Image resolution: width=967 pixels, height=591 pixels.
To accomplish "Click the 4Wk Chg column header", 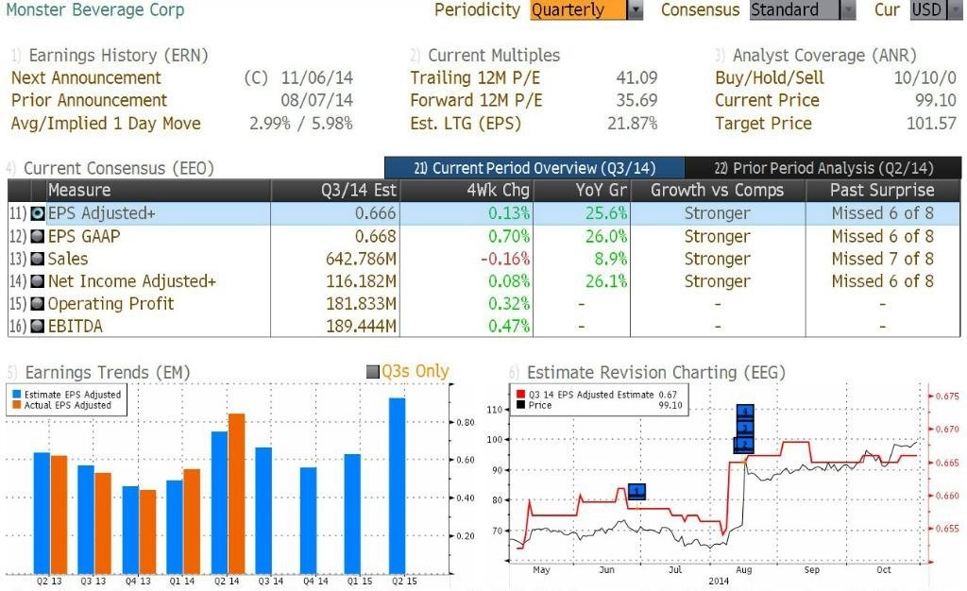I will pos(467,191).
